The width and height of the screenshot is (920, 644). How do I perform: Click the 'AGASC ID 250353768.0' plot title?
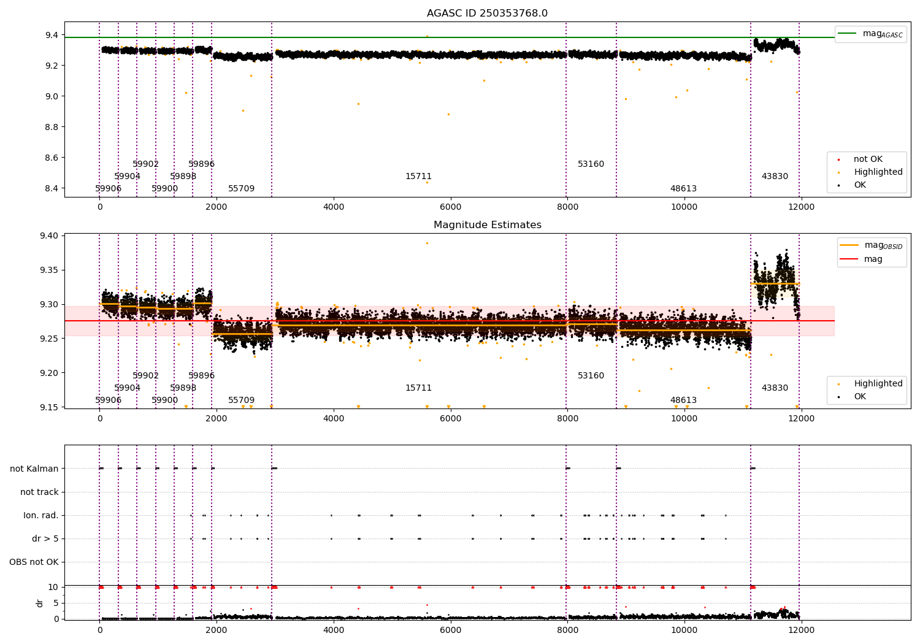point(487,13)
